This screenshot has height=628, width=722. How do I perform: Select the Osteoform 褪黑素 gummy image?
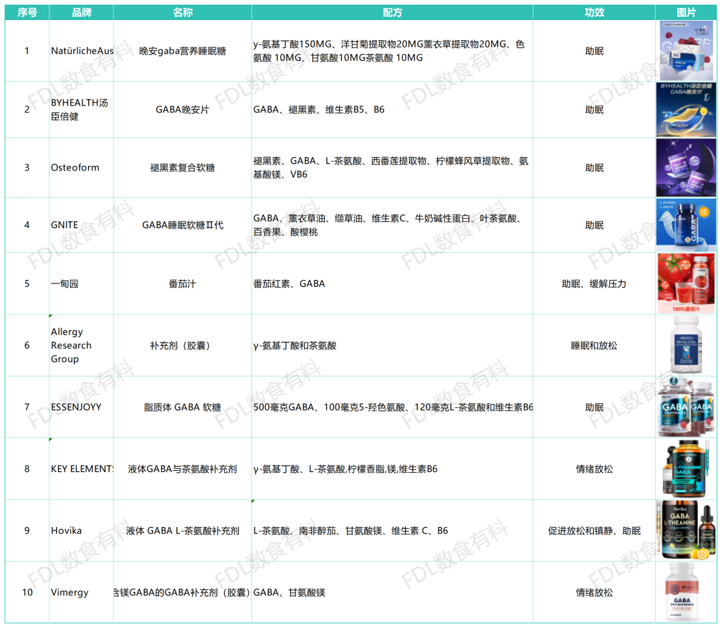pos(686,167)
